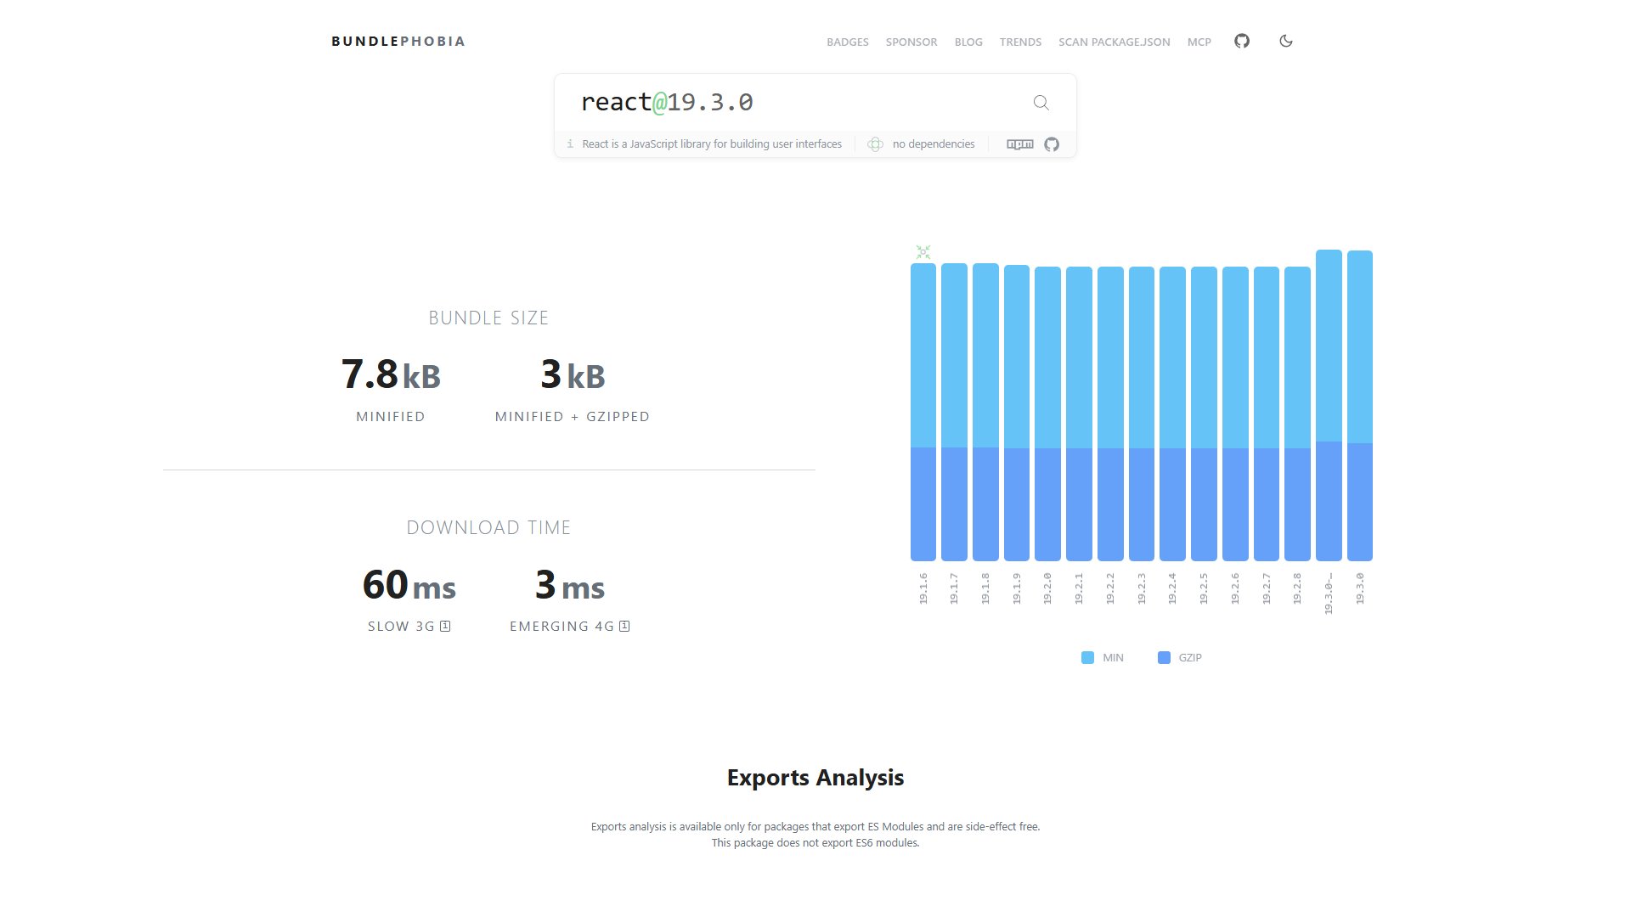The height and width of the screenshot is (917, 1631).
Task: Select the MIN segment of the 19.2.8 bar
Action: click(1297, 357)
